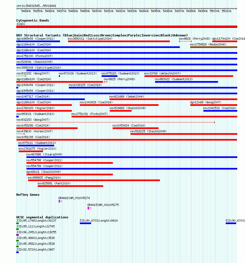
Task: Click esv2761675 (Vogler2010) label
Action: tap(37, 149)
